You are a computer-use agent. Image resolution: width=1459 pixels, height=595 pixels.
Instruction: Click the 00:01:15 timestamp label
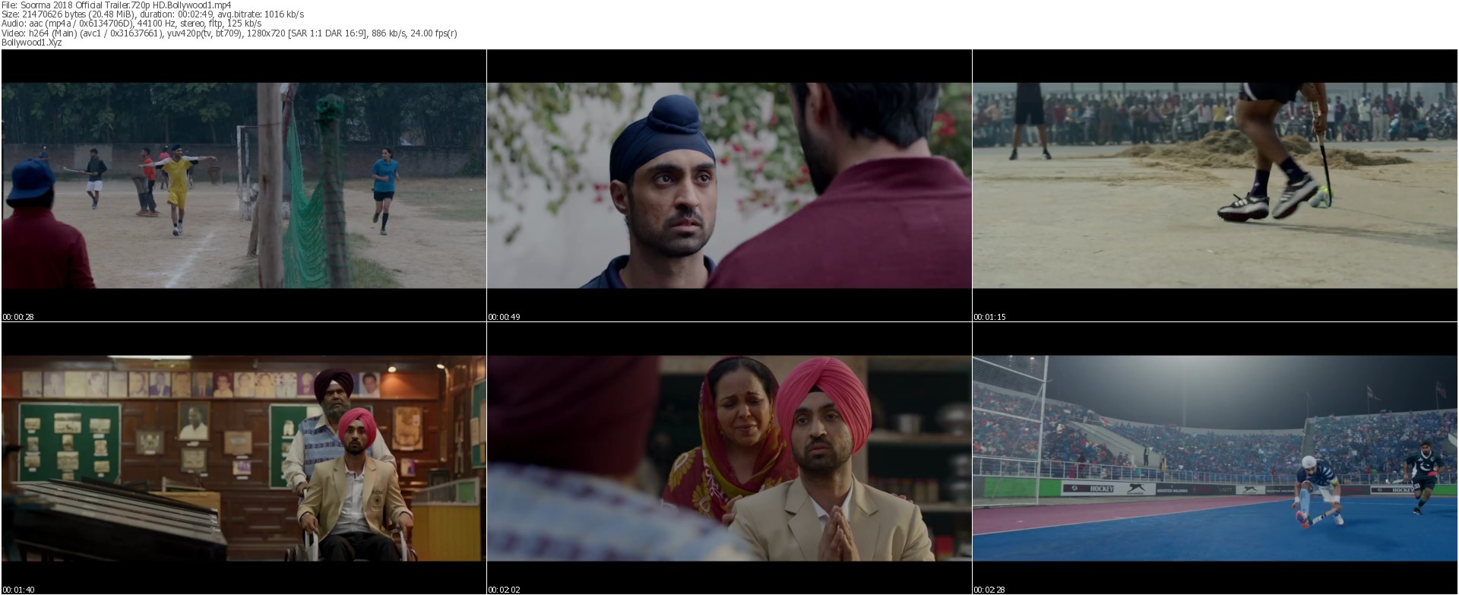[x=989, y=317]
